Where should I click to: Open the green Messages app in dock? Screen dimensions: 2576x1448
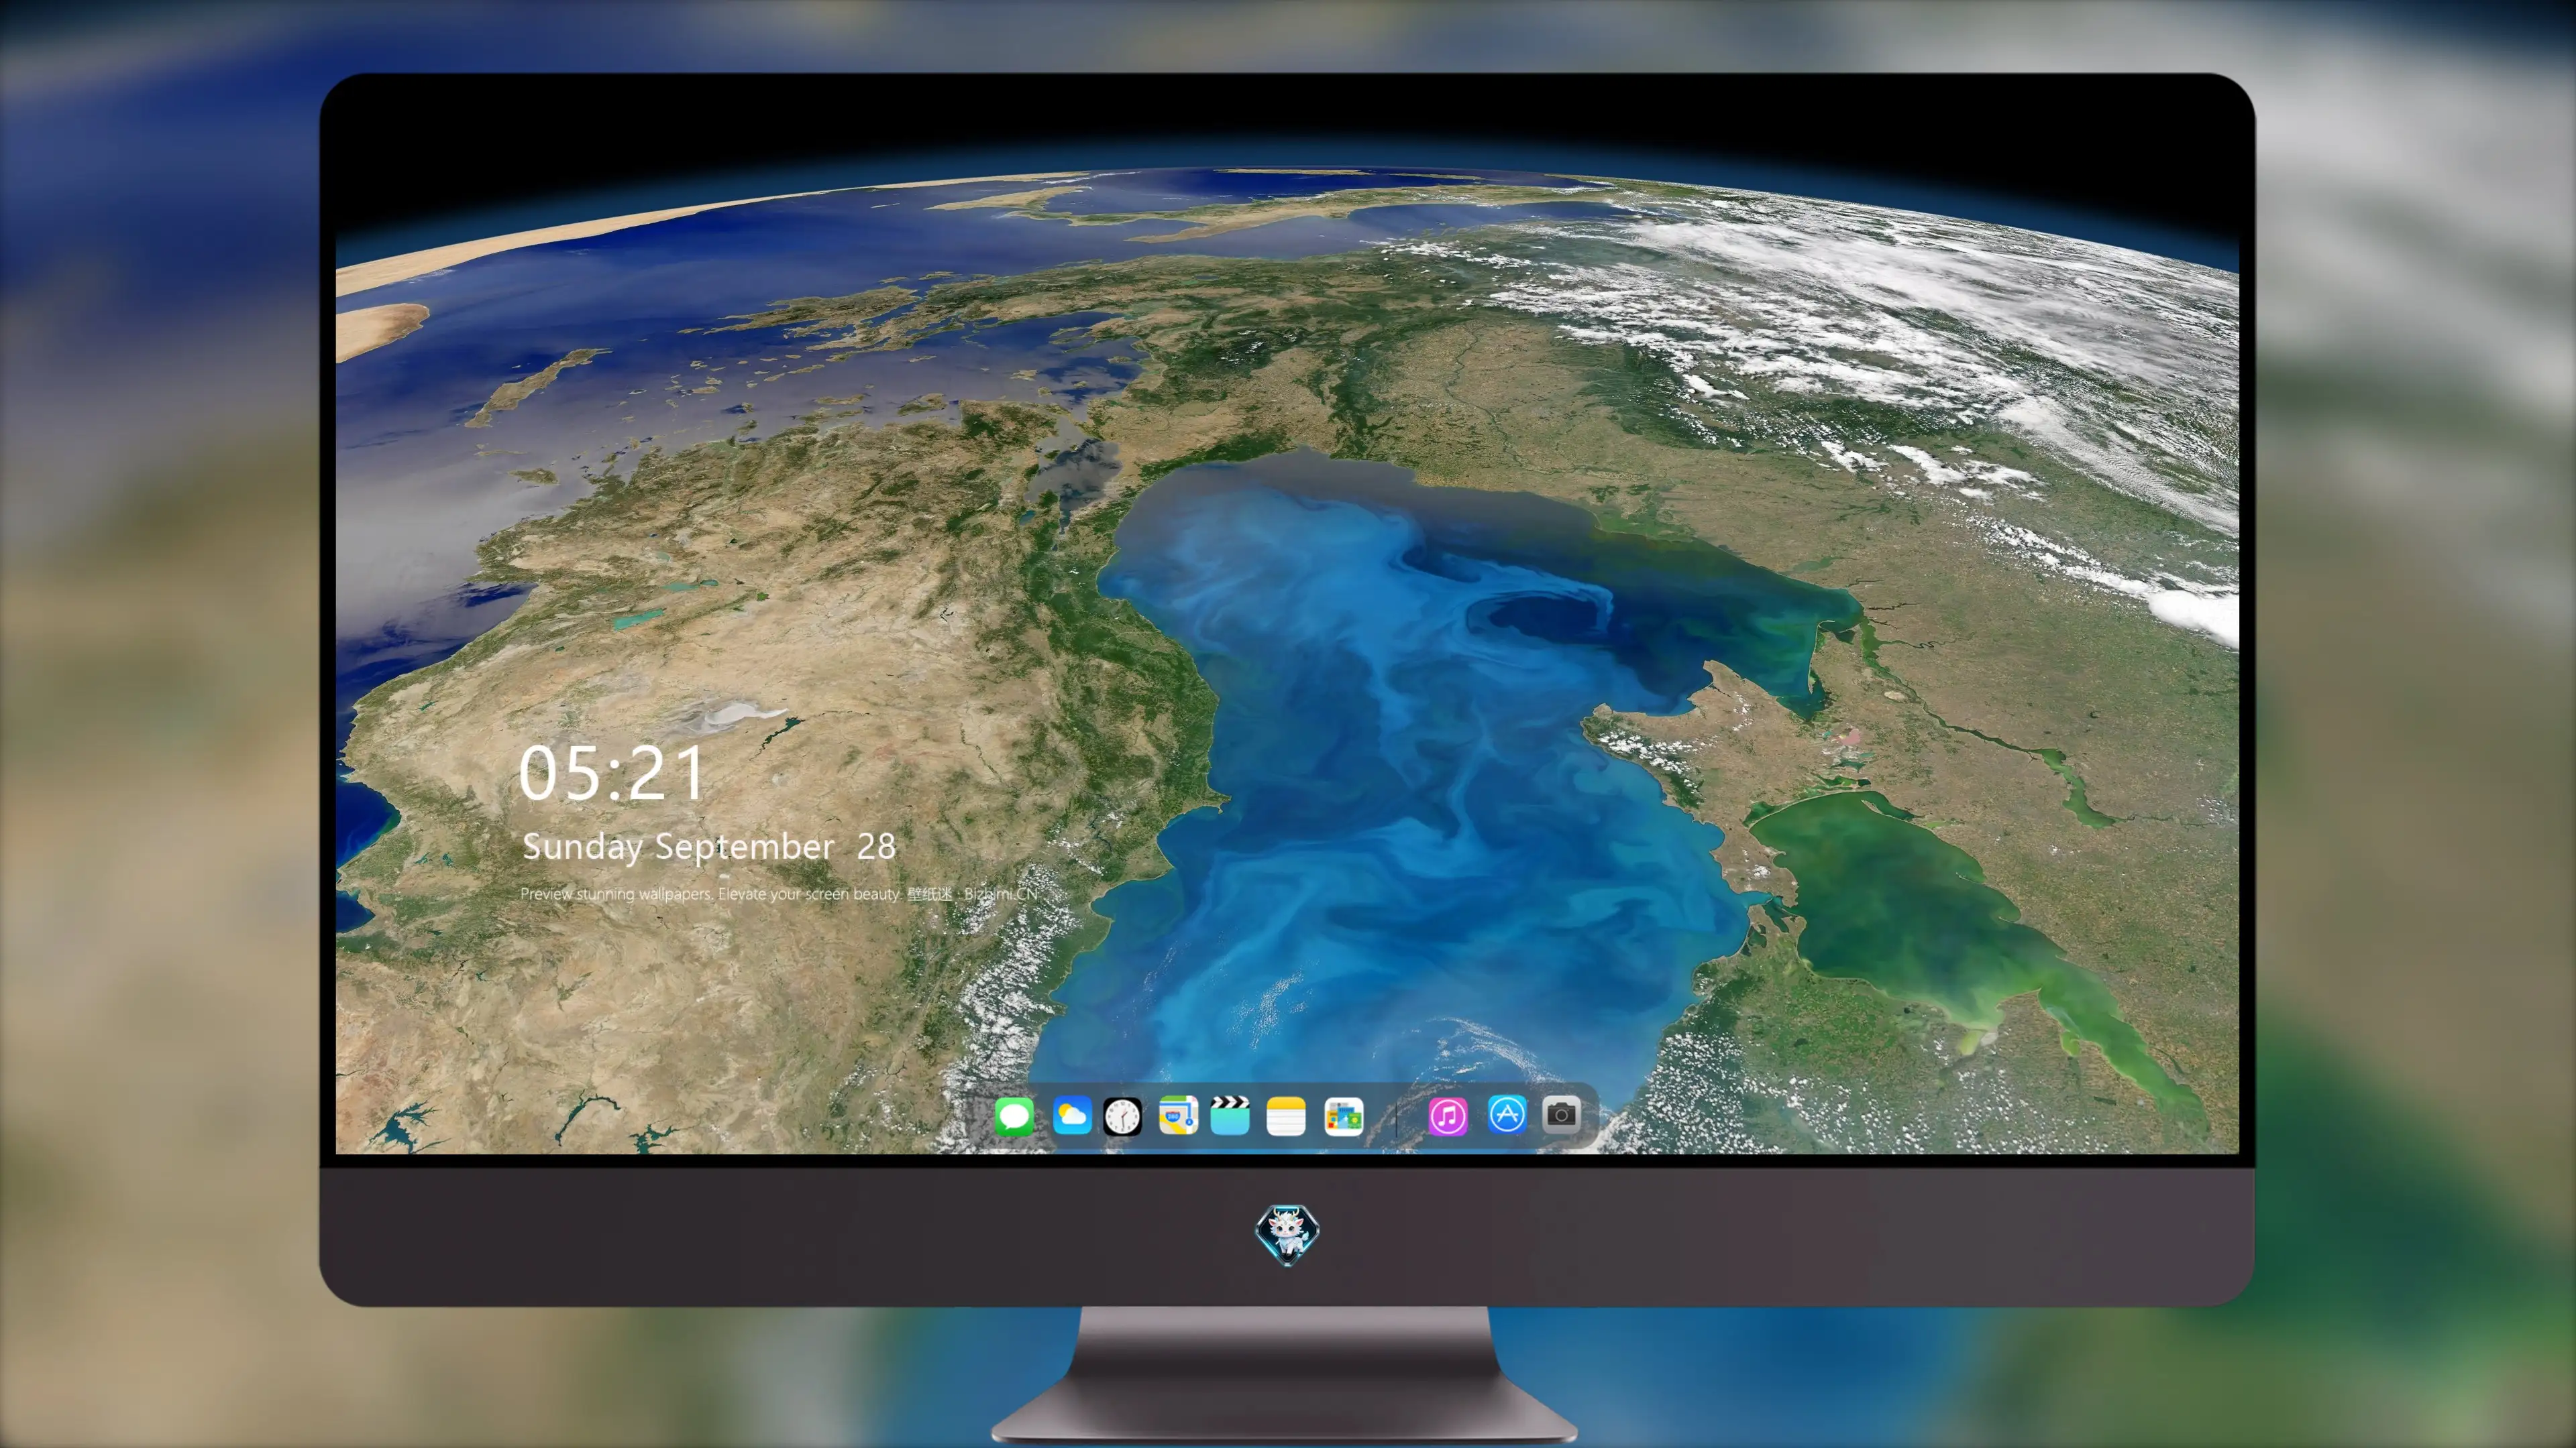point(1014,1116)
